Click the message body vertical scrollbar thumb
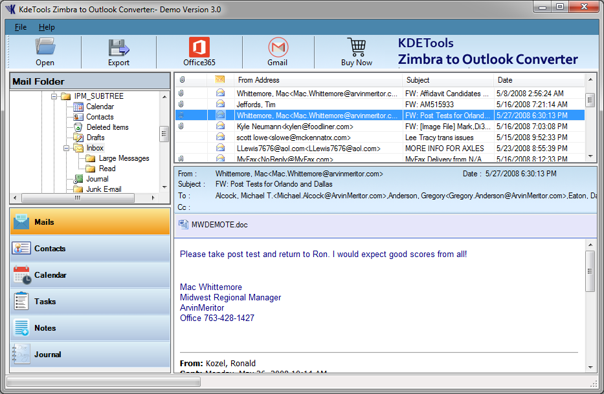The width and height of the screenshot is (604, 394). (x=589, y=271)
